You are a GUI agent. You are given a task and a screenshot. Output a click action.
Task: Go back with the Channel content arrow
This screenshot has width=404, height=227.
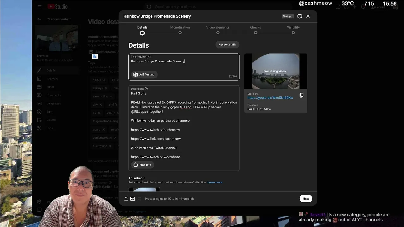pos(39,19)
